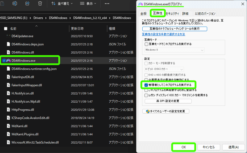Image resolution: width=247 pixels, height=153 pixels.
Task: Click the DS4Updater.exe file icon
Action: [x=9, y=36]
